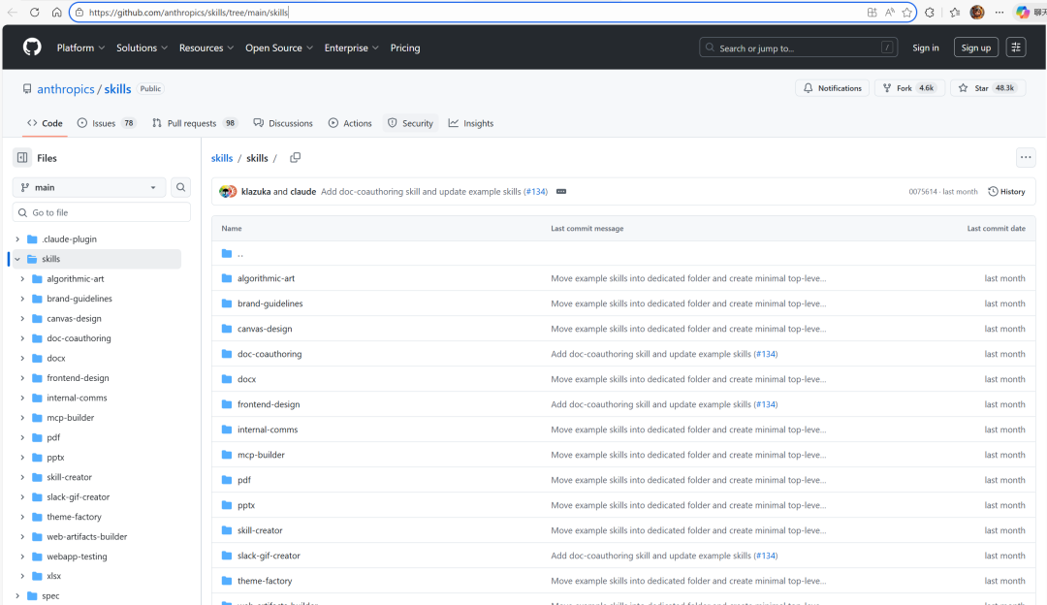Expand the mcp-builder folder chevron in tree
The width and height of the screenshot is (1047, 605).
pyautogui.click(x=22, y=418)
